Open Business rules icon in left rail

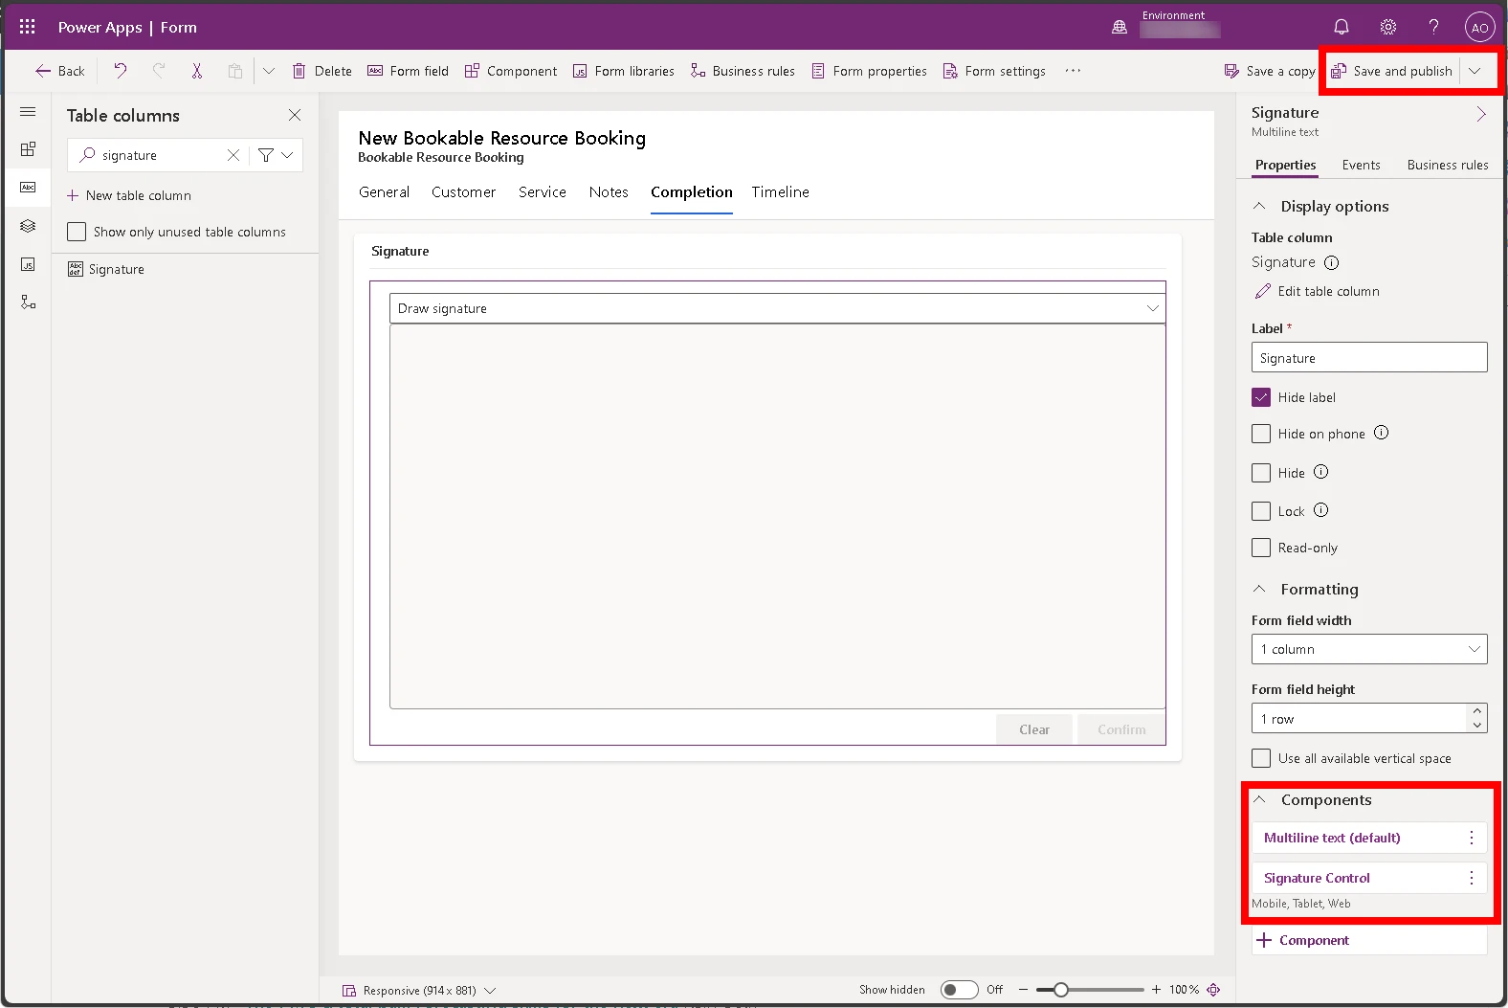click(28, 302)
